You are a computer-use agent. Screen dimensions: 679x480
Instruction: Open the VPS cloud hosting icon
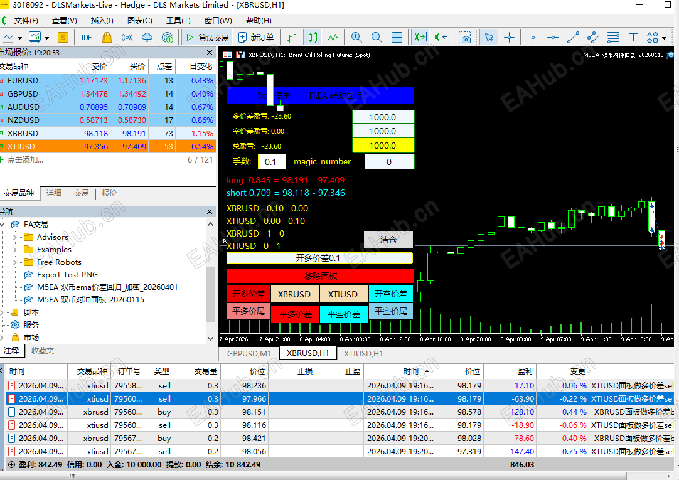click(147, 38)
